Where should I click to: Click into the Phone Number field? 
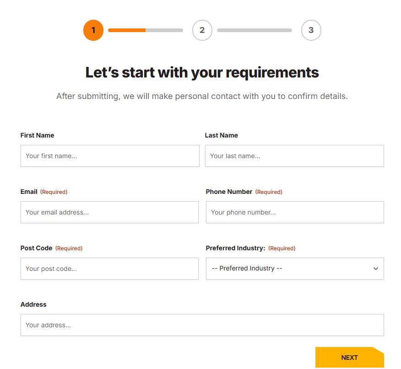point(295,212)
